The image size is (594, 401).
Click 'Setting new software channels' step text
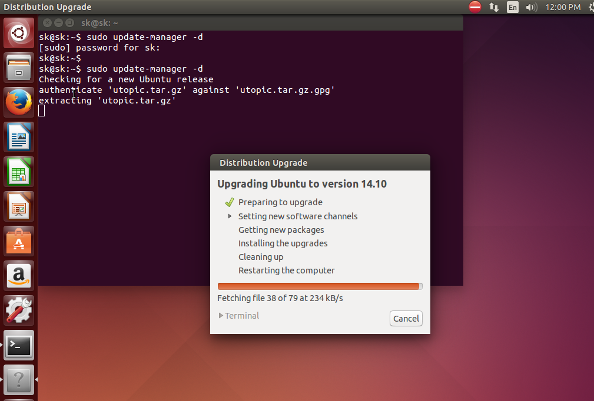pyautogui.click(x=298, y=216)
